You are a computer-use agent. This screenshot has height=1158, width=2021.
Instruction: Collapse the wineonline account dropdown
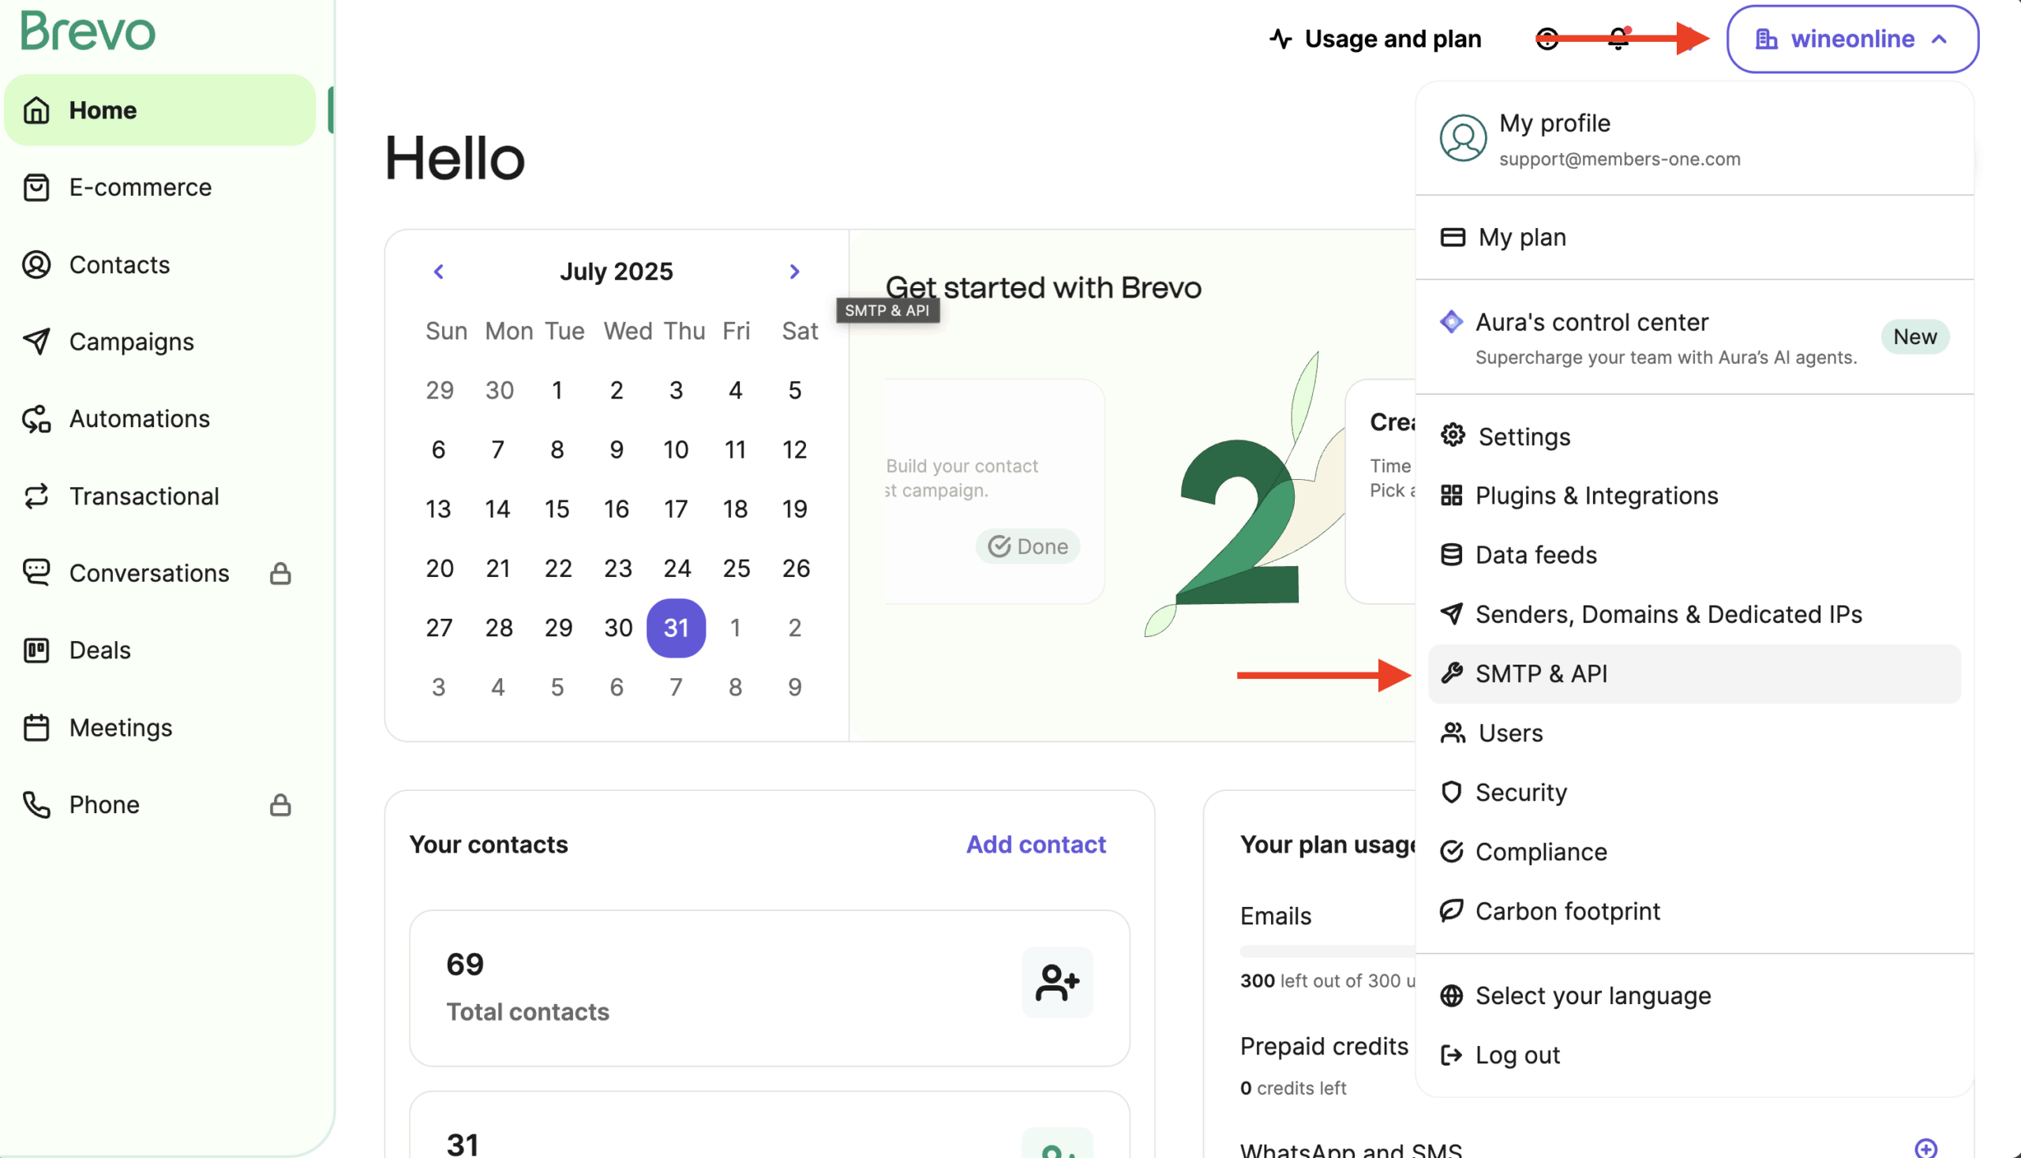(x=1852, y=38)
